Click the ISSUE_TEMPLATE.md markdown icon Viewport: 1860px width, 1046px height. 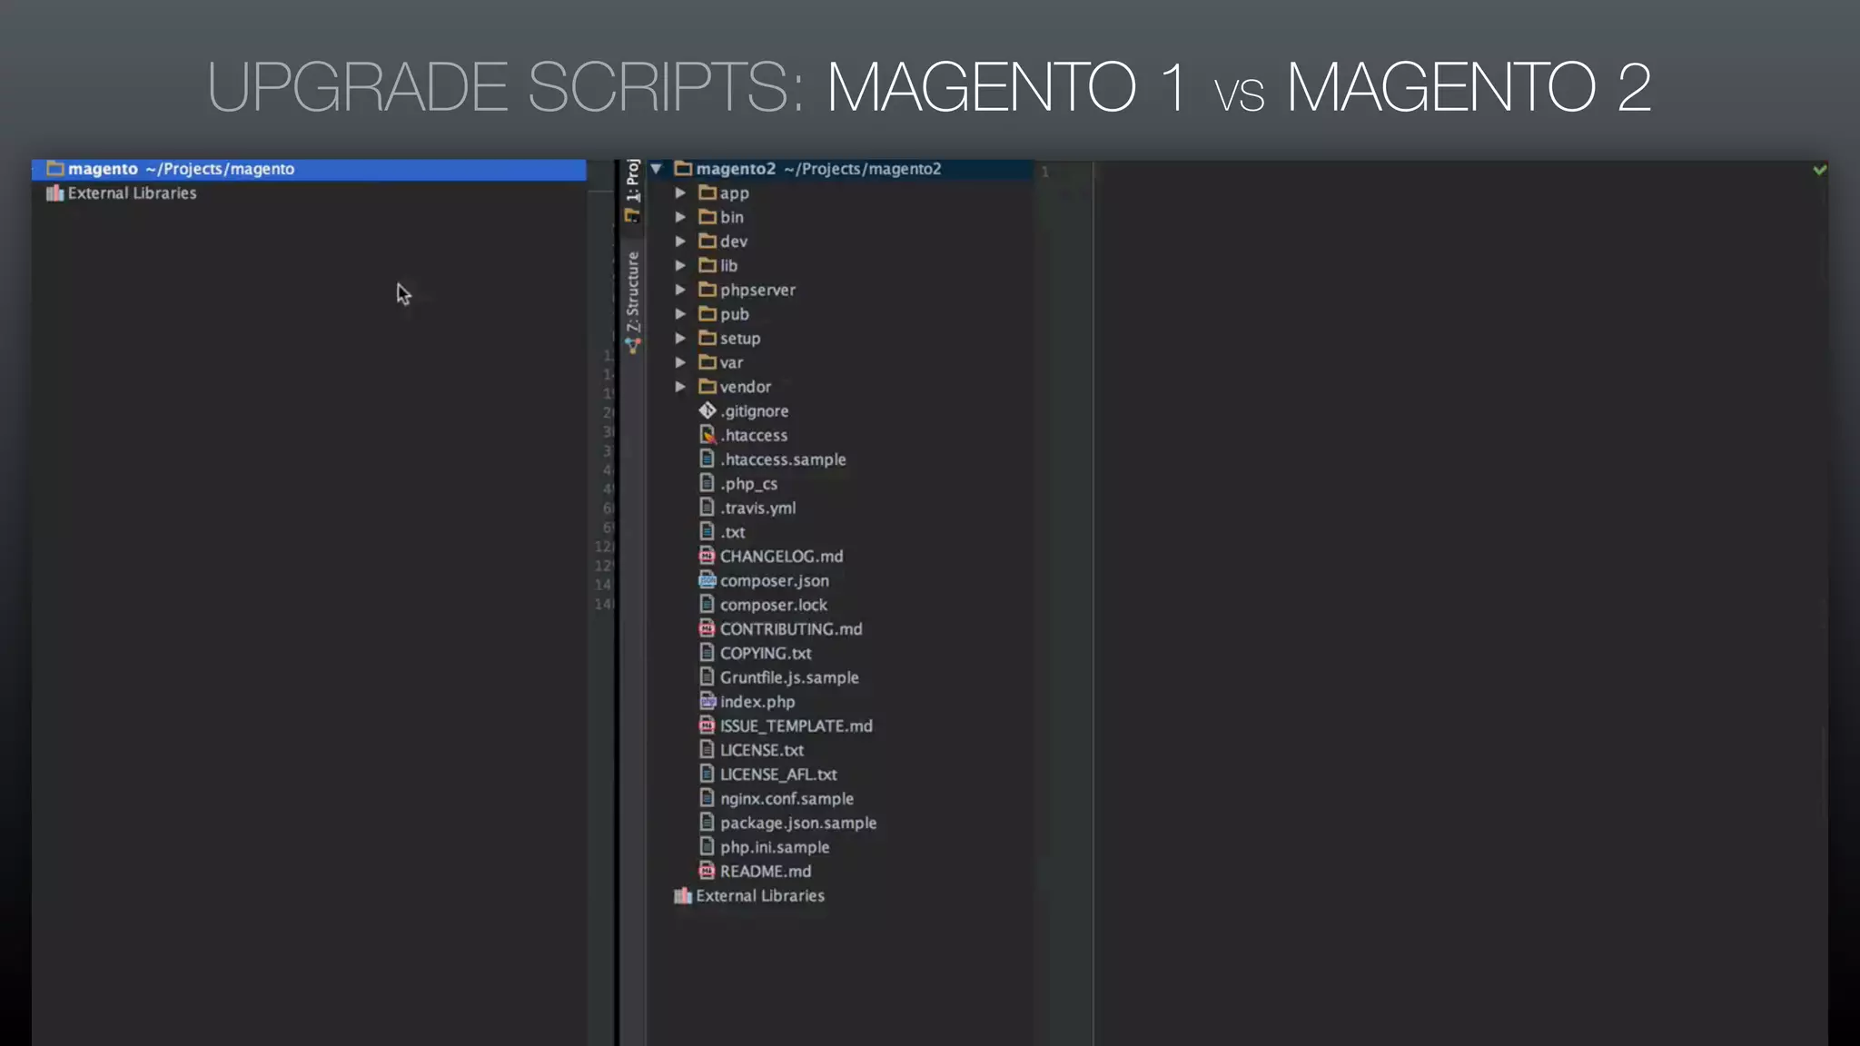(707, 725)
